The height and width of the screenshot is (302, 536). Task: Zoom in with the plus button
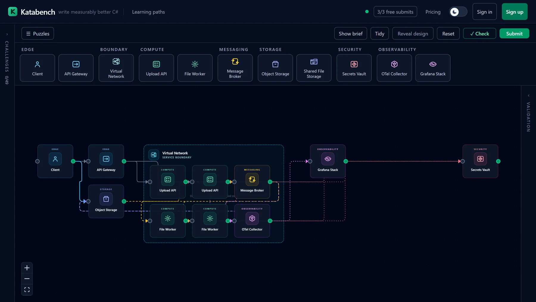pyautogui.click(x=27, y=268)
